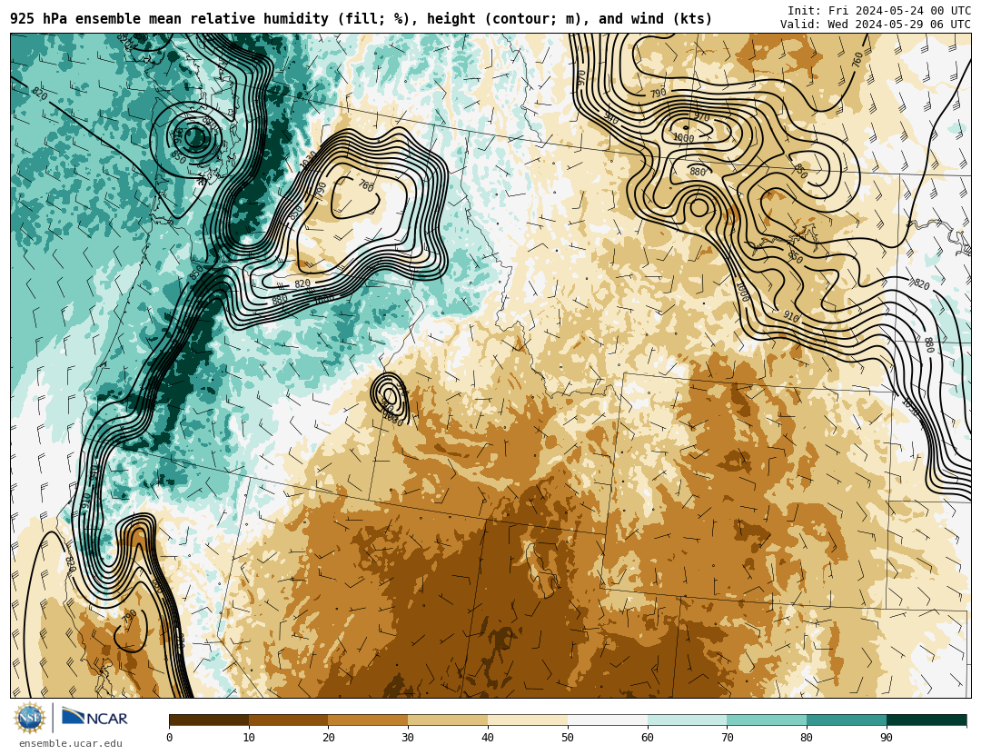
Task: Pick the 40–50% pale beige colorbar swatch
Action: pyautogui.click(x=528, y=720)
